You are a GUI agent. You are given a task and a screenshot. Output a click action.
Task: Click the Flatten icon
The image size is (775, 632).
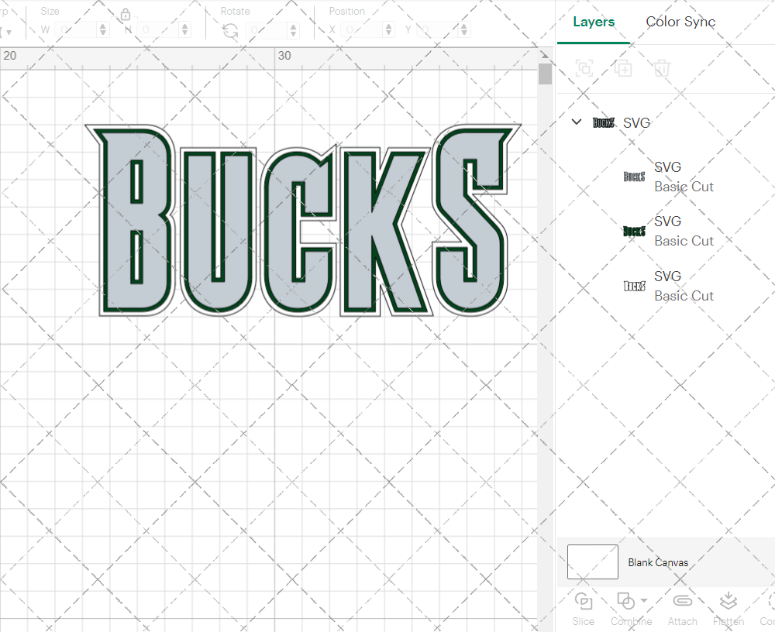(x=728, y=601)
